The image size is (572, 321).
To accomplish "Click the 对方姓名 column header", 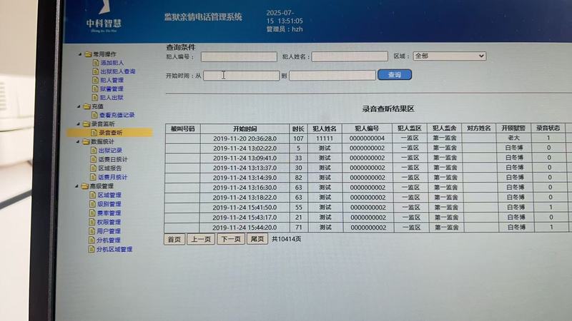I will click(479, 128).
